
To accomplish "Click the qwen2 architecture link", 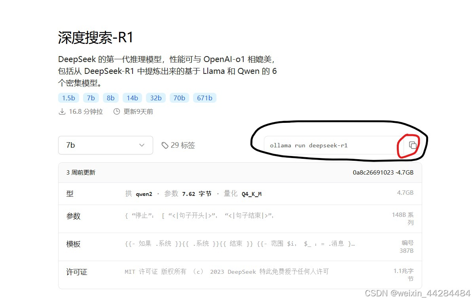I will tap(143, 194).
